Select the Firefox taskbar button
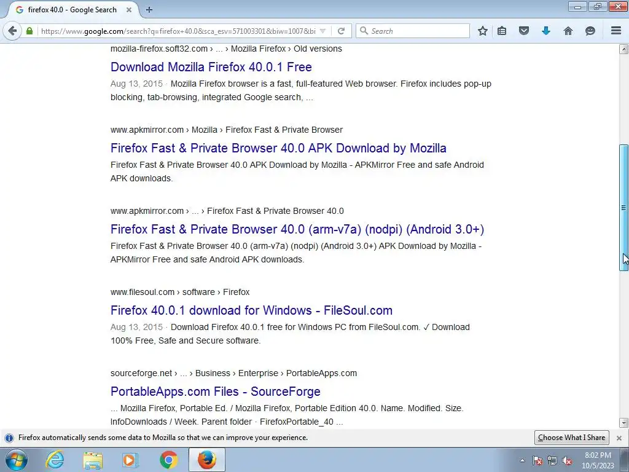Viewport: 629px width, 472px height. (x=206, y=460)
